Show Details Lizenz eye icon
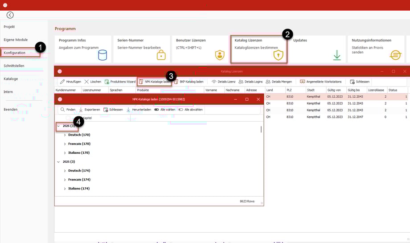This screenshot has width=410, height=243. coord(214,82)
